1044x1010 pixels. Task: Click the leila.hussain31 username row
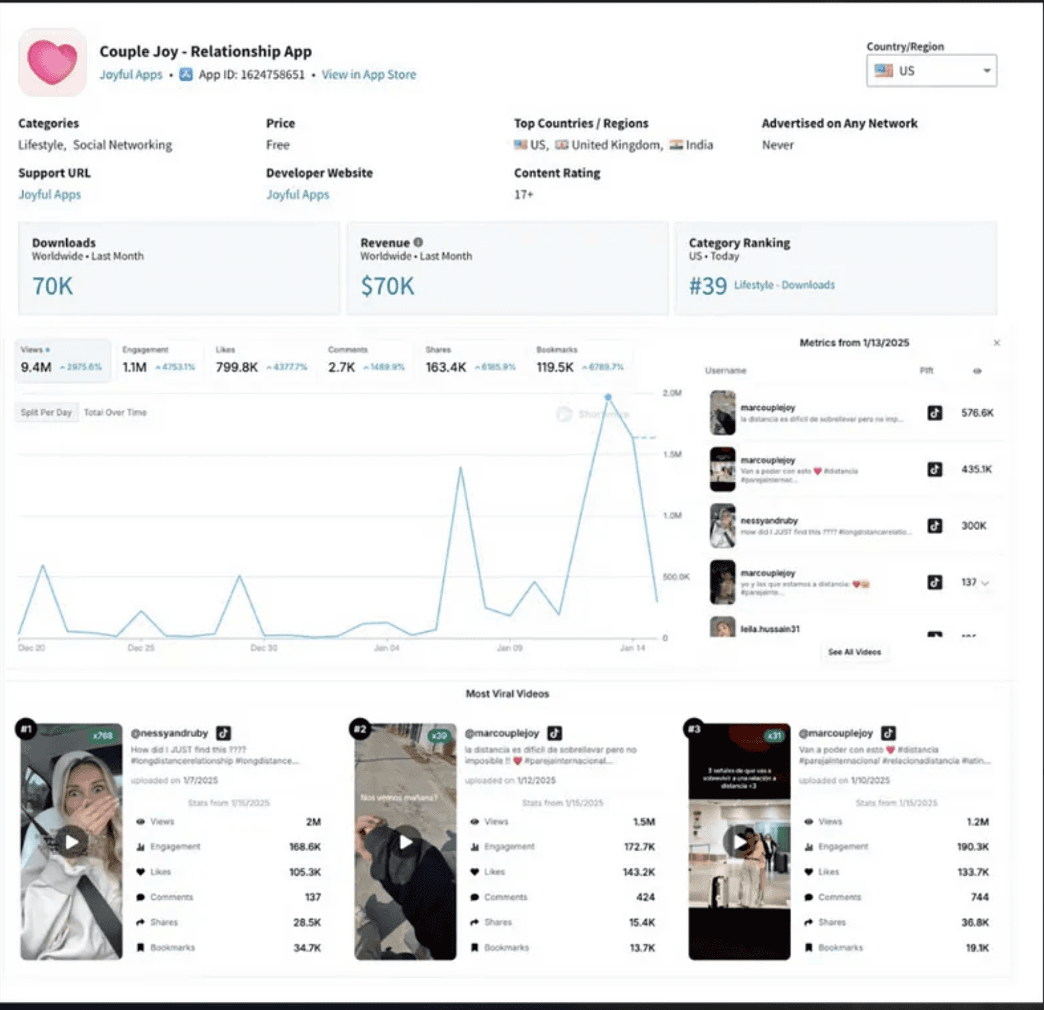pos(770,629)
